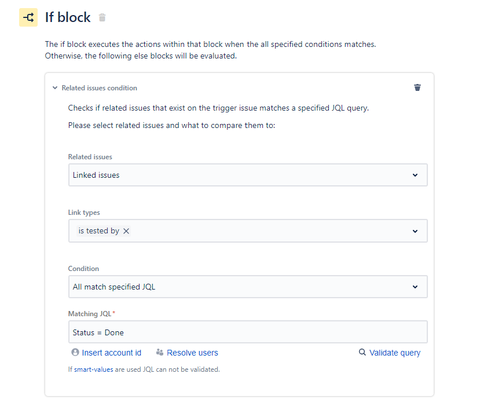Image resolution: width=491 pixels, height=410 pixels.
Task: Click the Insert account id link
Action: pyautogui.click(x=112, y=353)
